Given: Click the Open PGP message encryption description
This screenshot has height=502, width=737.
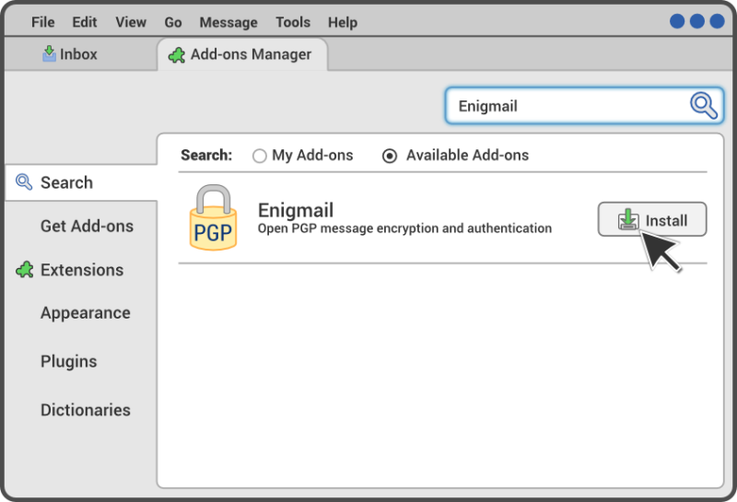Looking at the screenshot, I should [x=404, y=228].
